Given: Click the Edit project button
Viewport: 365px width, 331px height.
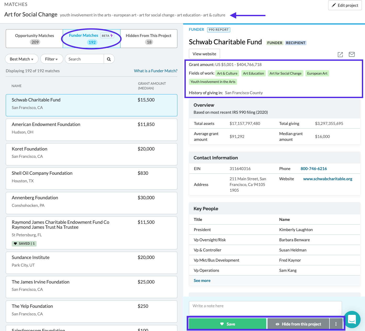Looking at the screenshot, I should (x=345, y=5).
